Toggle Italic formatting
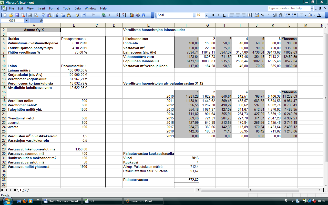This screenshot has height=205, width=328. (x=218, y=15)
